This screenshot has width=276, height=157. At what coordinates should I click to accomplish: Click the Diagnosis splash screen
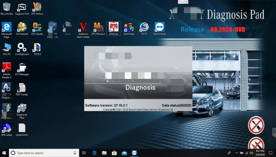[x=138, y=78]
